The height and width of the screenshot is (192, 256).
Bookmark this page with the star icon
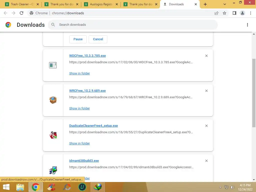click(x=224, y=13)
